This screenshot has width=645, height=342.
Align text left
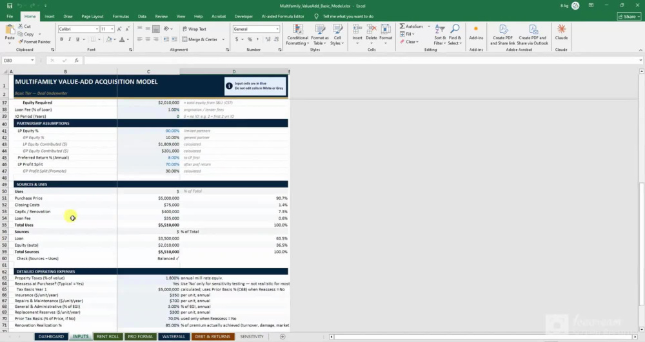pyautogui.click(x=140, y=39)
